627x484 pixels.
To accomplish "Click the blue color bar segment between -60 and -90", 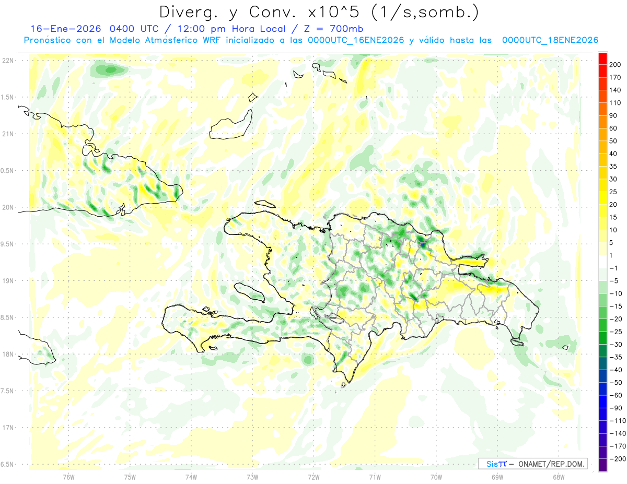I will coord(602,402).
